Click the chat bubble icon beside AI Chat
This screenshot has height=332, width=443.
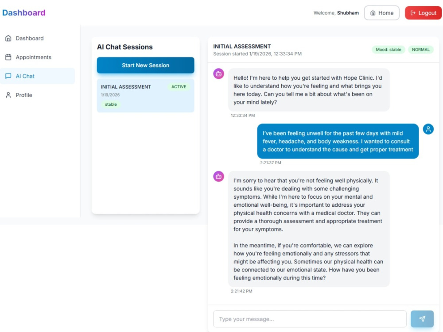[x=8, y=76]
